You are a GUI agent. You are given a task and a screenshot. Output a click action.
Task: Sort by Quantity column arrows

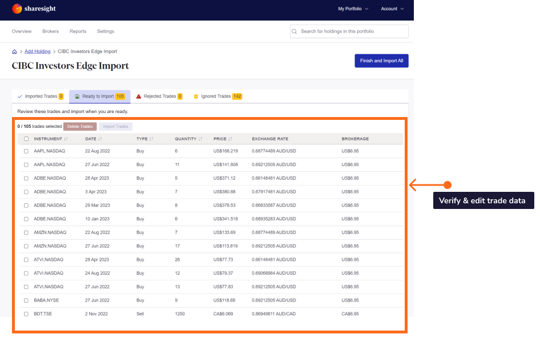[x=200, y=139]
